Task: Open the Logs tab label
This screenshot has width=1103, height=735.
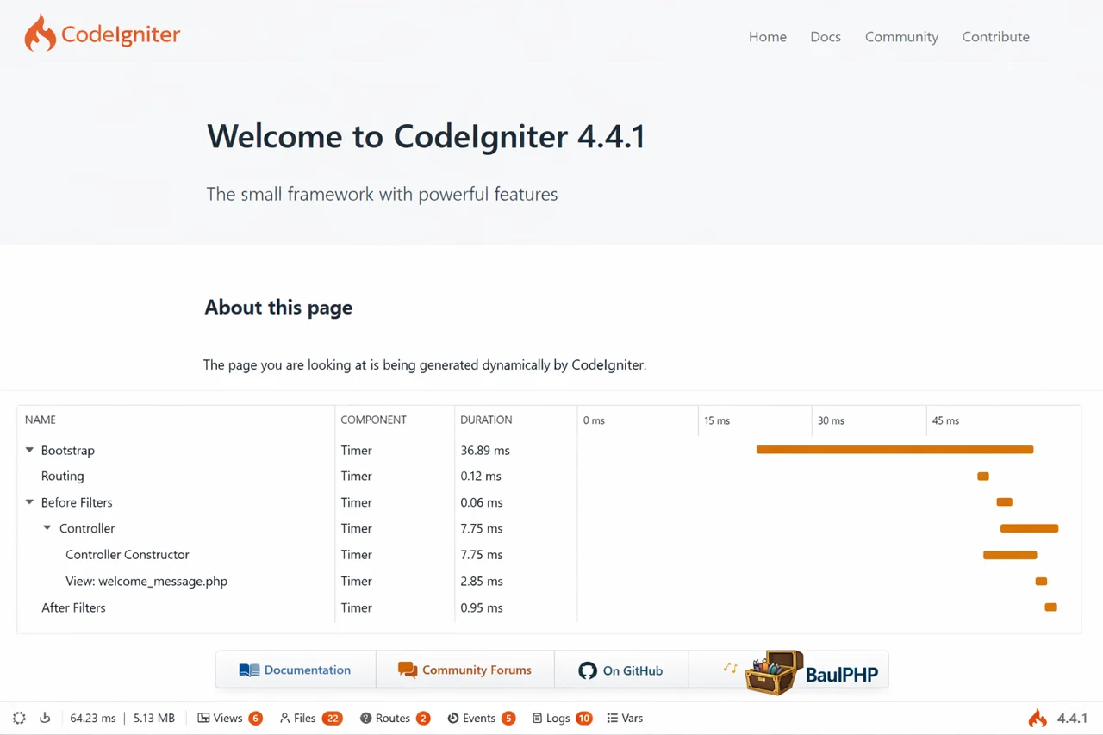Action: coord(558,718)
